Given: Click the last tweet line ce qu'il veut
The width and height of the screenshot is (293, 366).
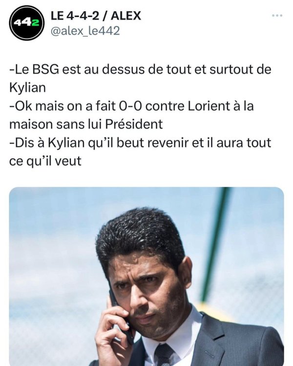Looking at the screenshot, I should tap(45, 161).
